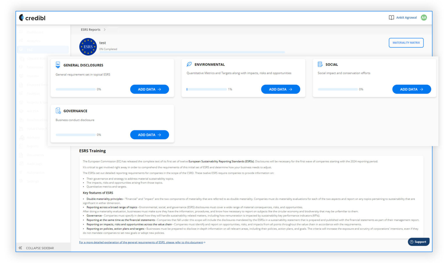Image resolution: width=448 pixels, height=263 pixels.
Task: Click the credibl logo in the header
Action: (32, 18)
